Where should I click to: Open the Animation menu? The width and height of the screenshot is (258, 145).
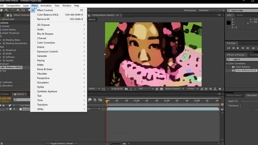coord(46,6)
